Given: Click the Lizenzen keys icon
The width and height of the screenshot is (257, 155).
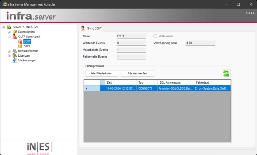Looking at the screenshot, I should click(x=15, y=56).
